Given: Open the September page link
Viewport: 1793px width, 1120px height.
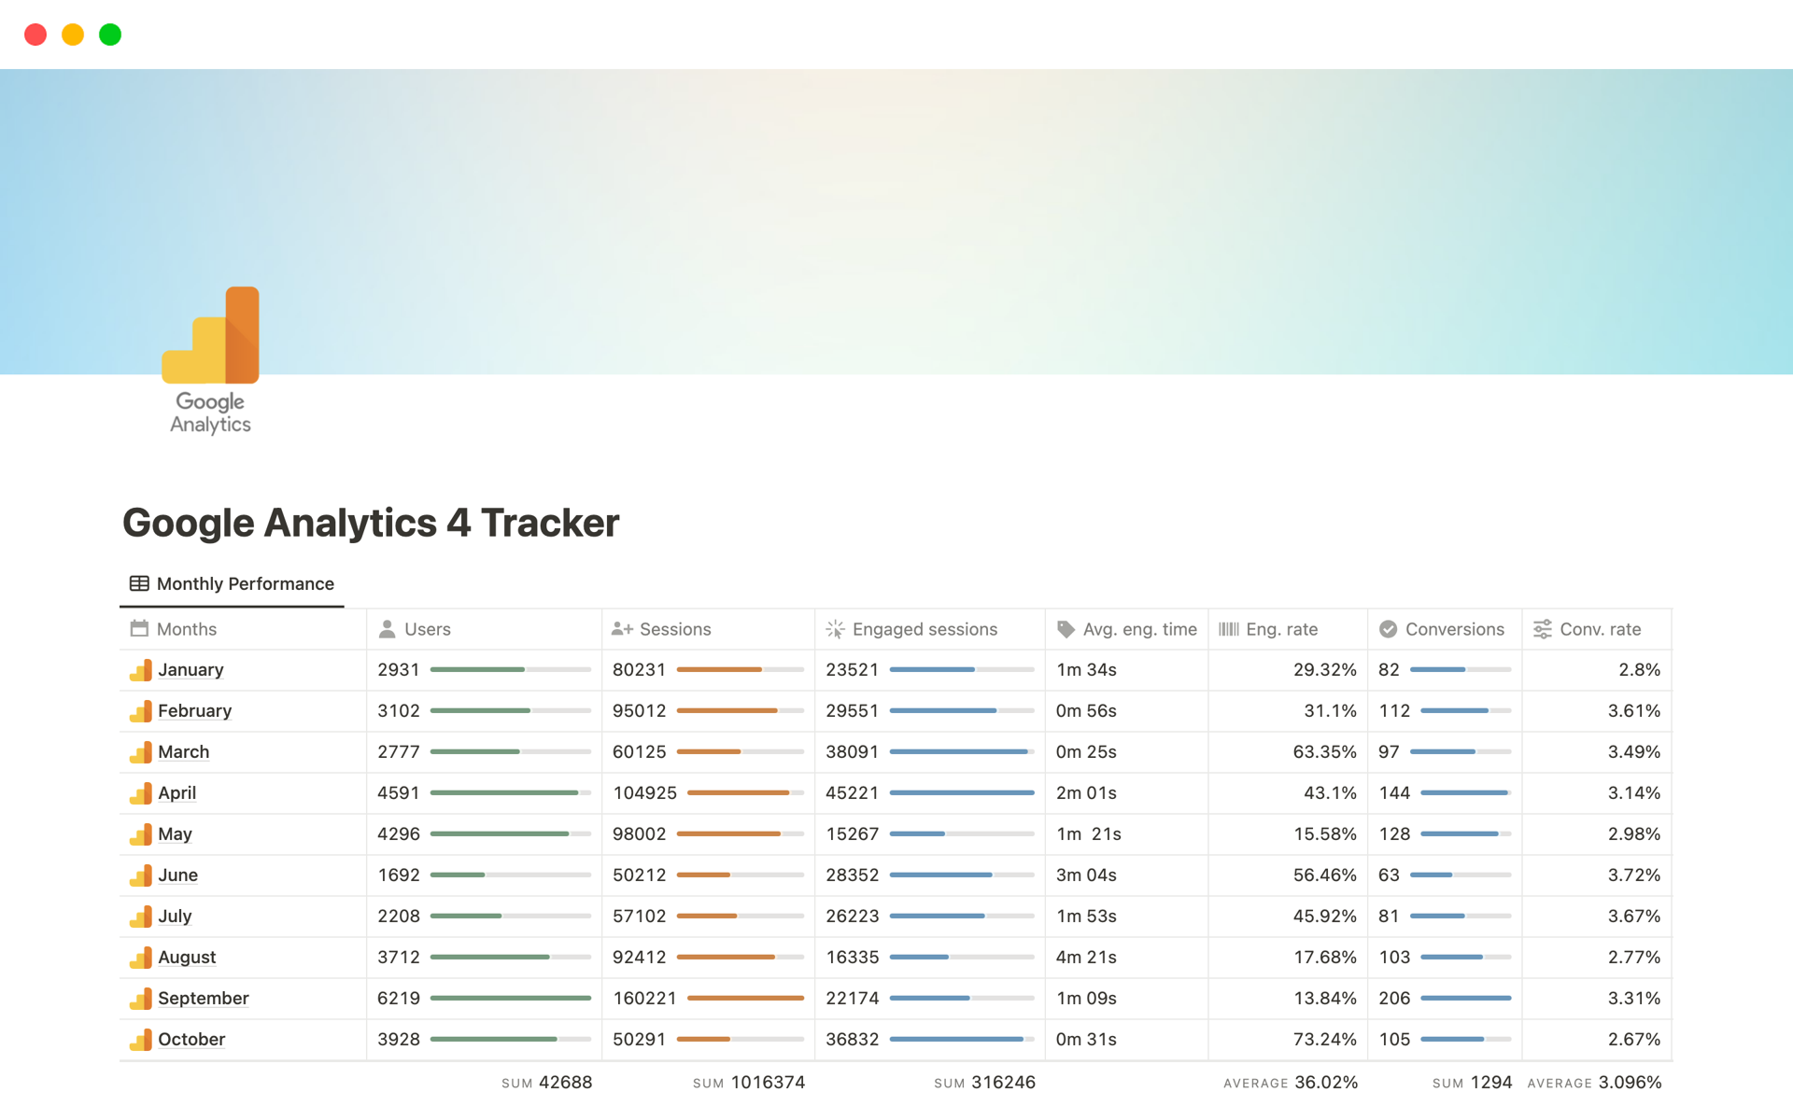Looking at the screenshot, I should coord(203,998).
